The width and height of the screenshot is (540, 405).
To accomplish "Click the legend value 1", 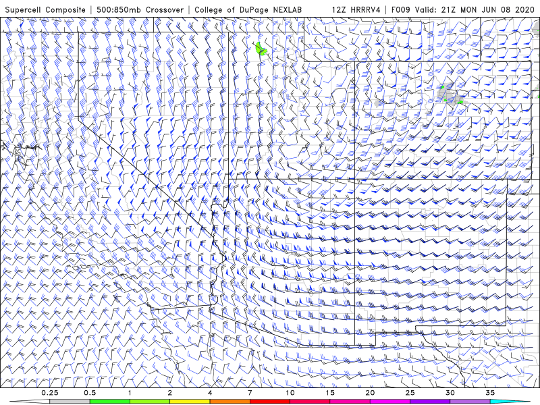I will 130,393.
